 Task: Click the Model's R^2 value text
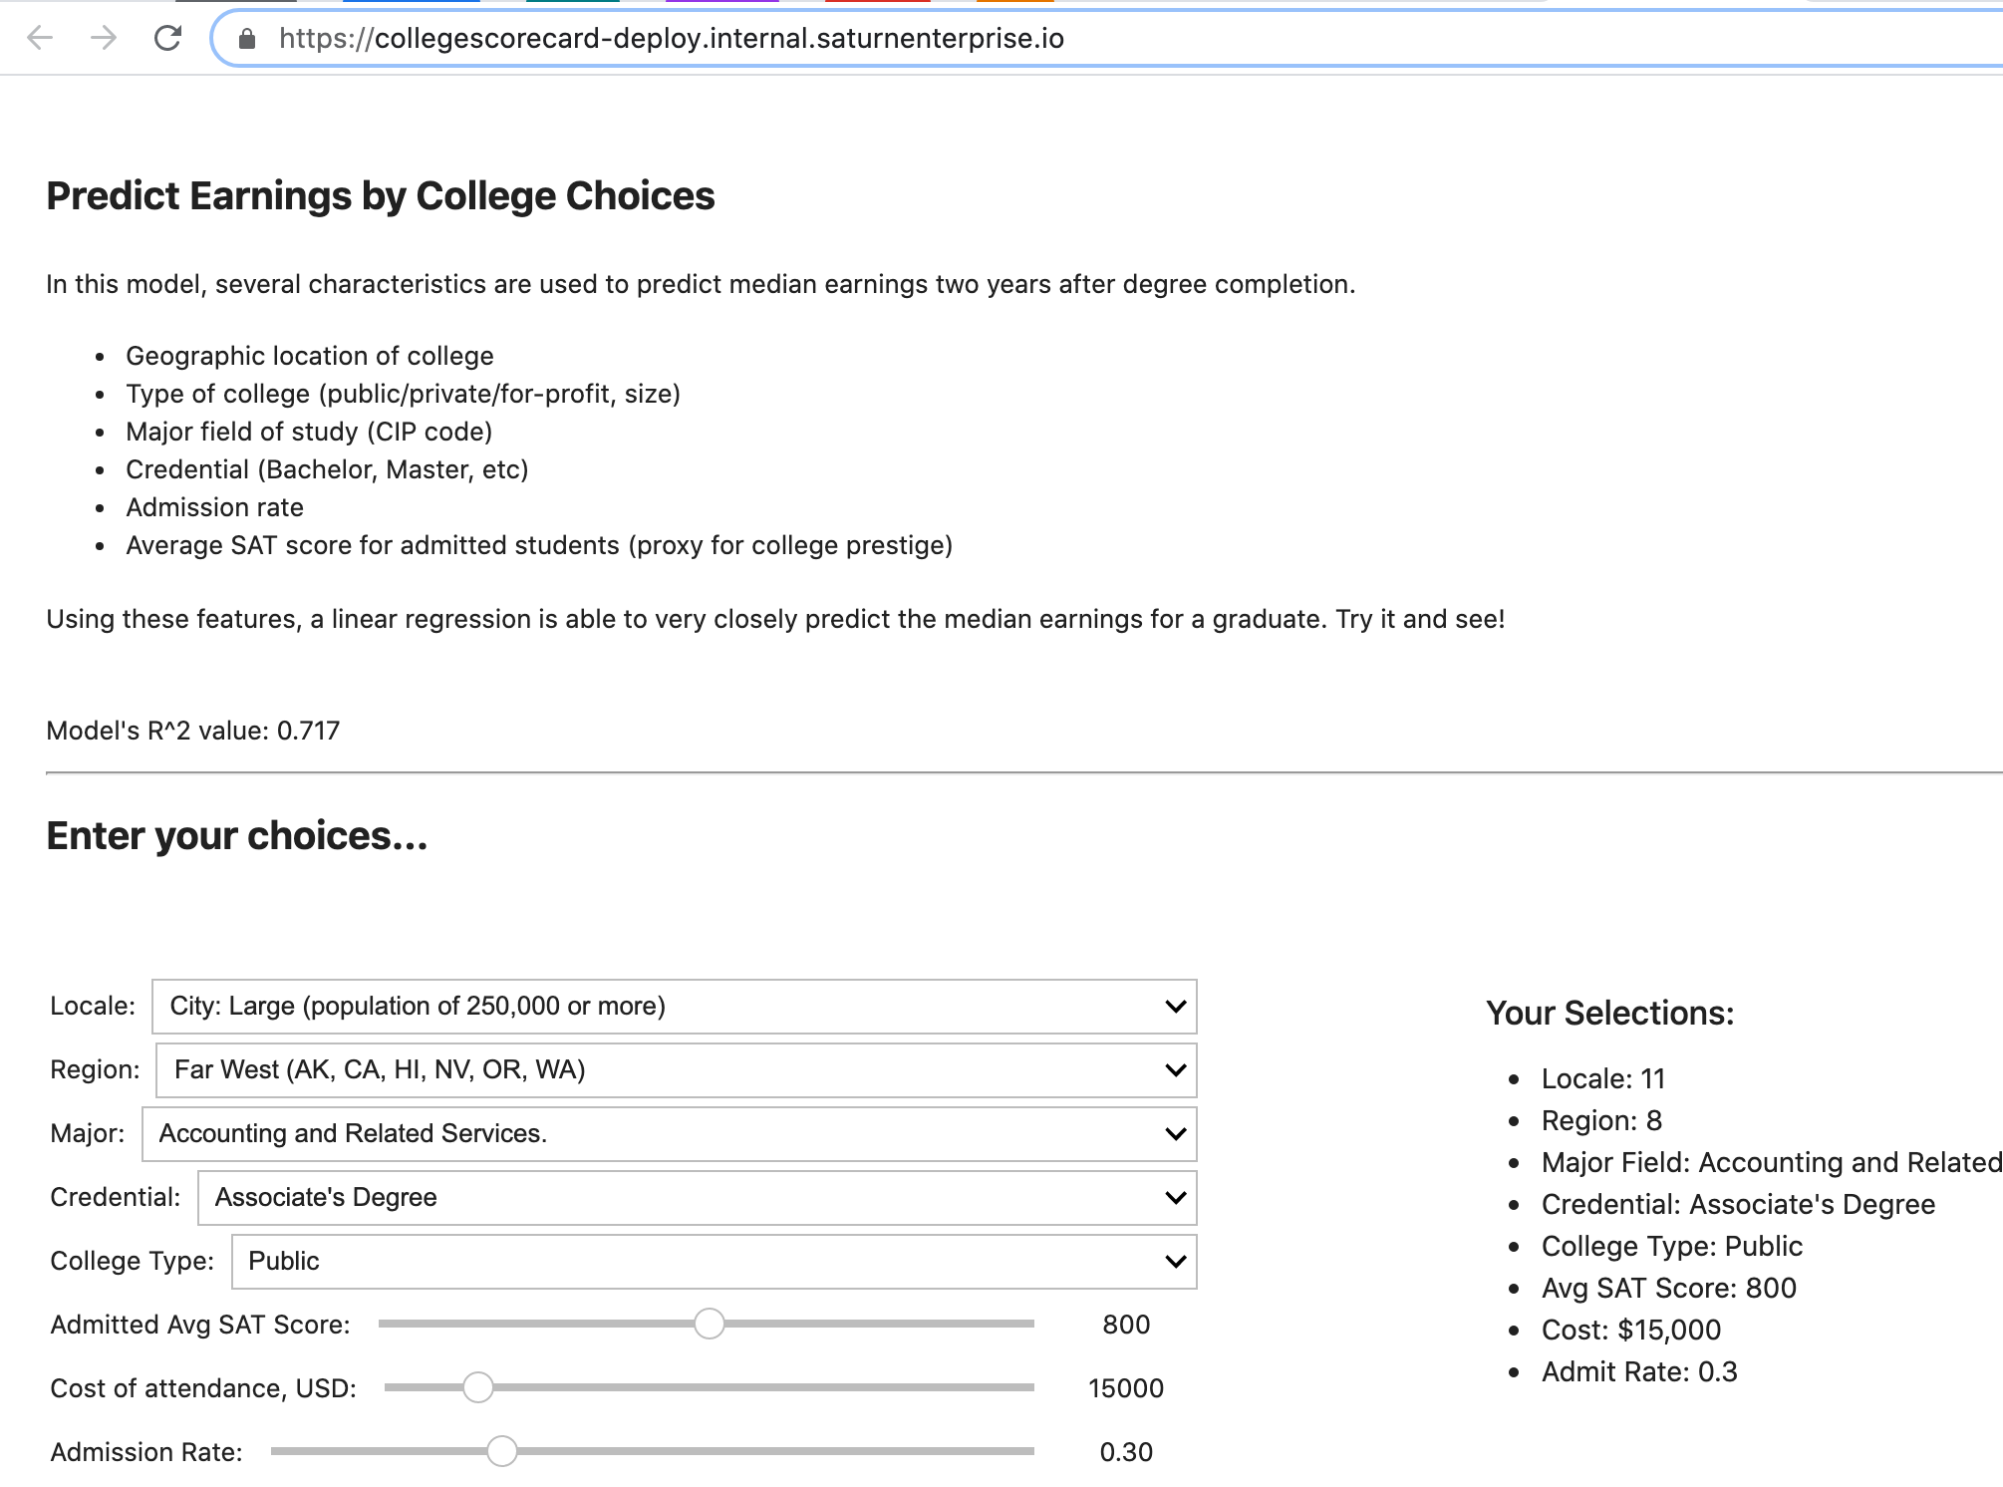pyautogui.click(x=193, y=731)
